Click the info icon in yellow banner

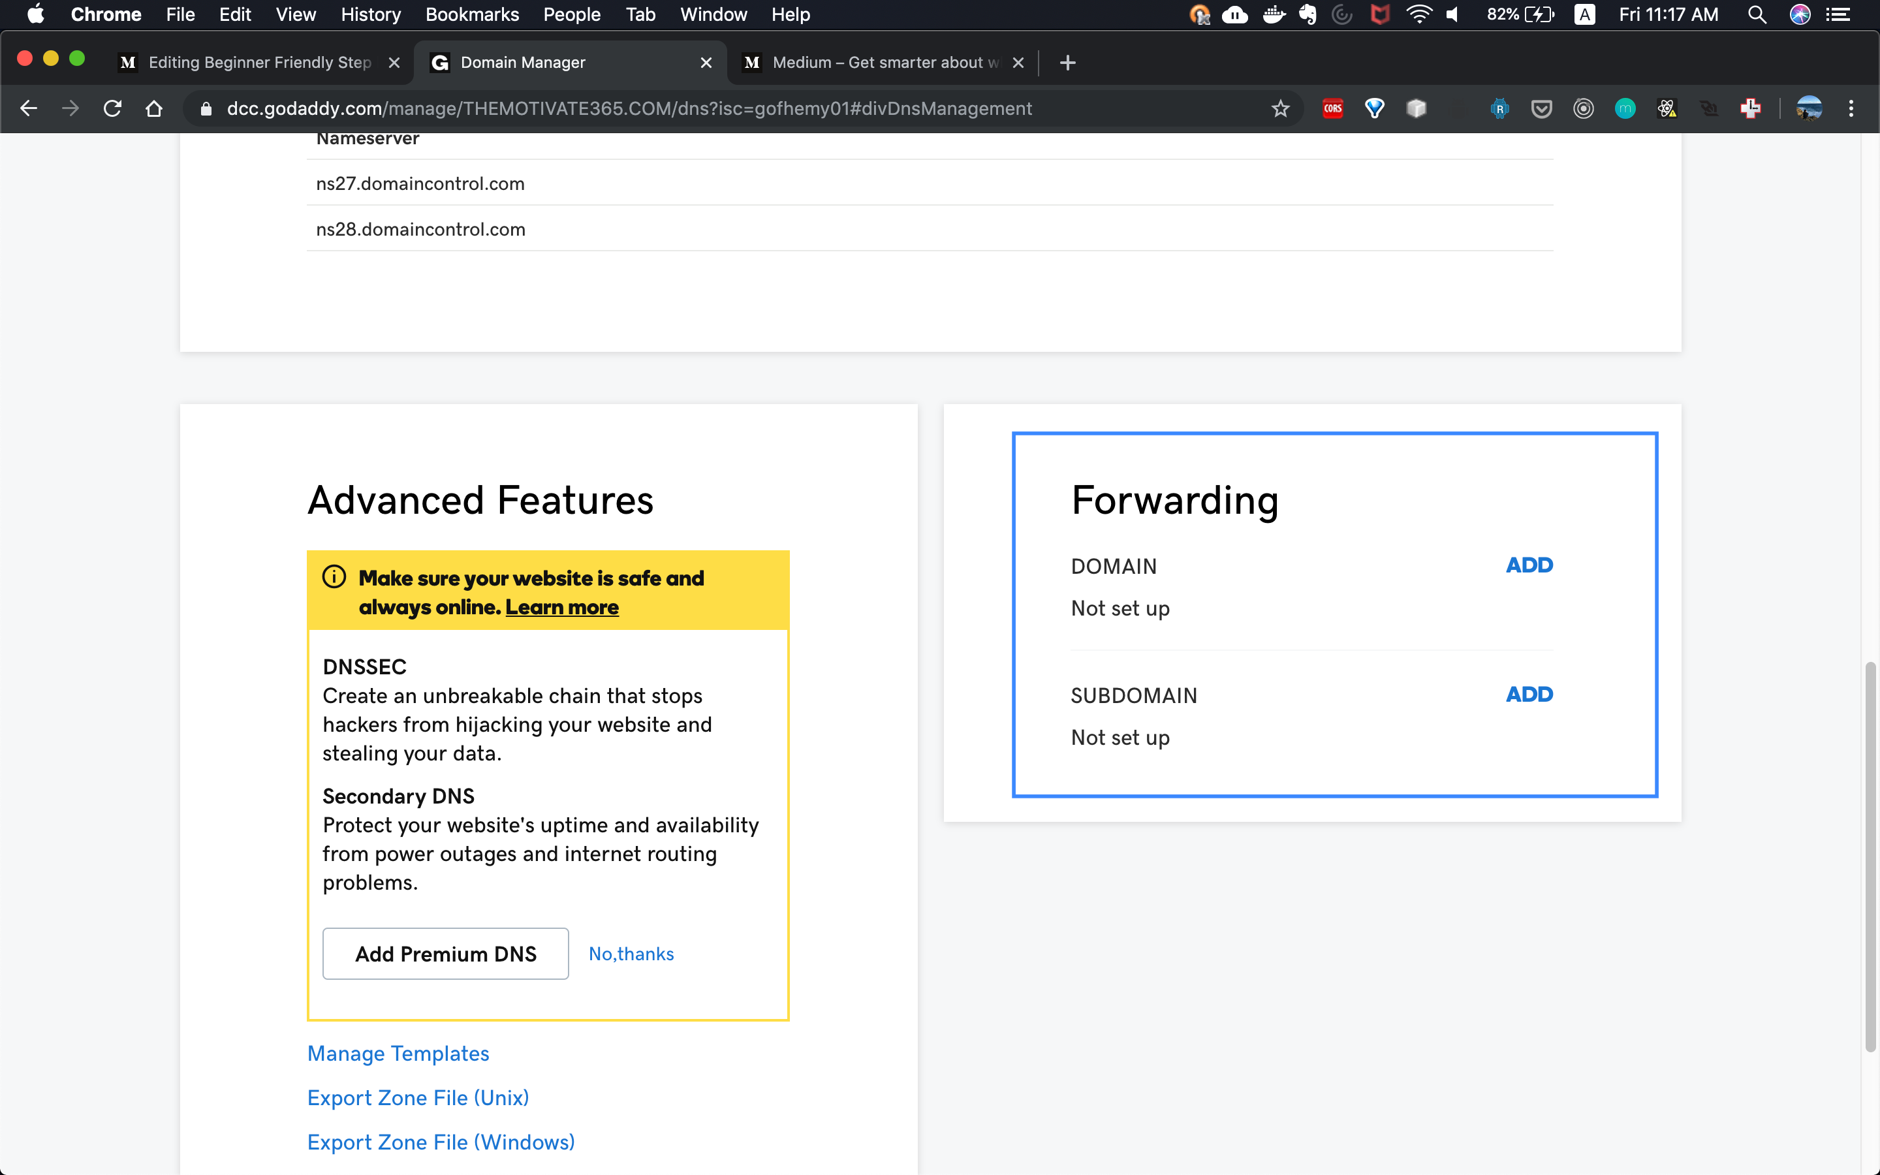[334, 578]
